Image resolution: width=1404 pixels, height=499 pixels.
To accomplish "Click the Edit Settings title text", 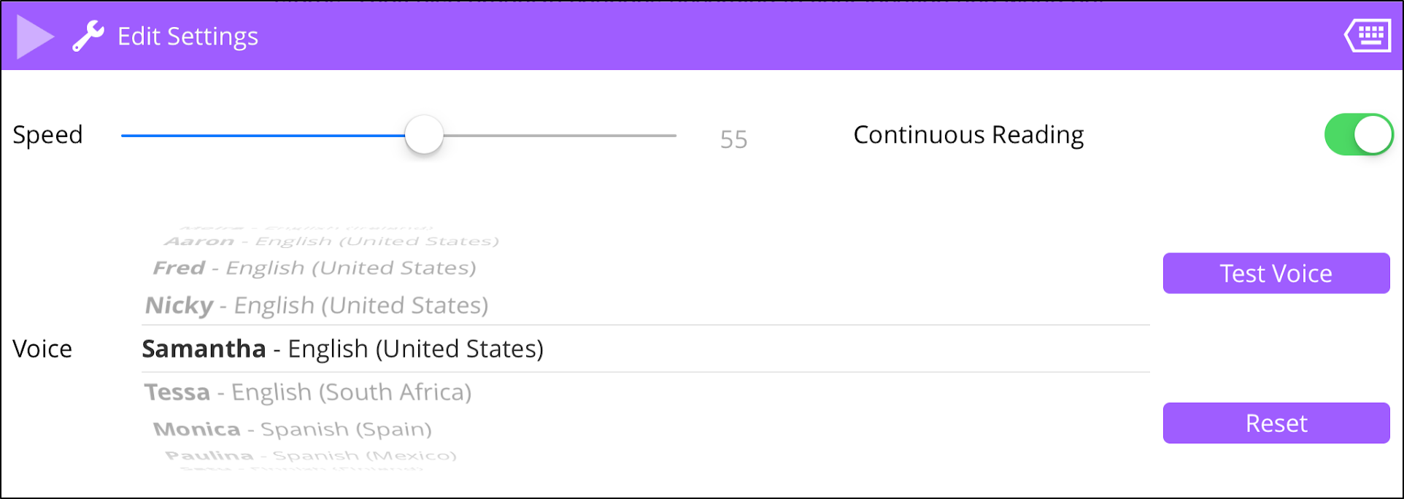I will point(188,36).
